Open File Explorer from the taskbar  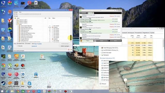pos(12,91)
